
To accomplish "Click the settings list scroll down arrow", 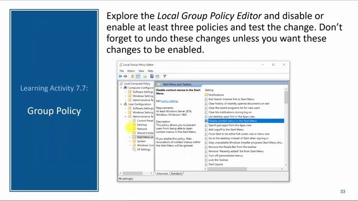I will click(286, 165).
